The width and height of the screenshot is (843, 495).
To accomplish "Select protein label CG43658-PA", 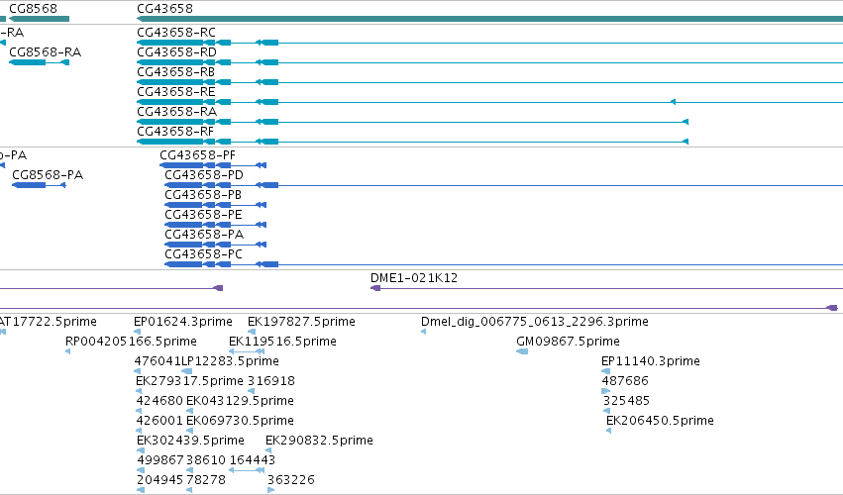I will click(x=204, y=235).
